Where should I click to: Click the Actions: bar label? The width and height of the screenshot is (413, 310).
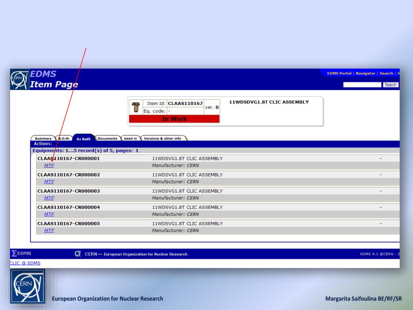[43, 144]
